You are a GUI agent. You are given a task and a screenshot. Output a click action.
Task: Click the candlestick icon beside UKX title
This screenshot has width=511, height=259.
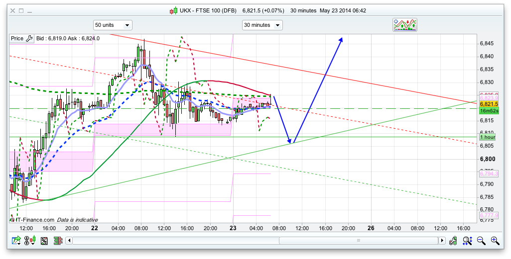(173, 10)
